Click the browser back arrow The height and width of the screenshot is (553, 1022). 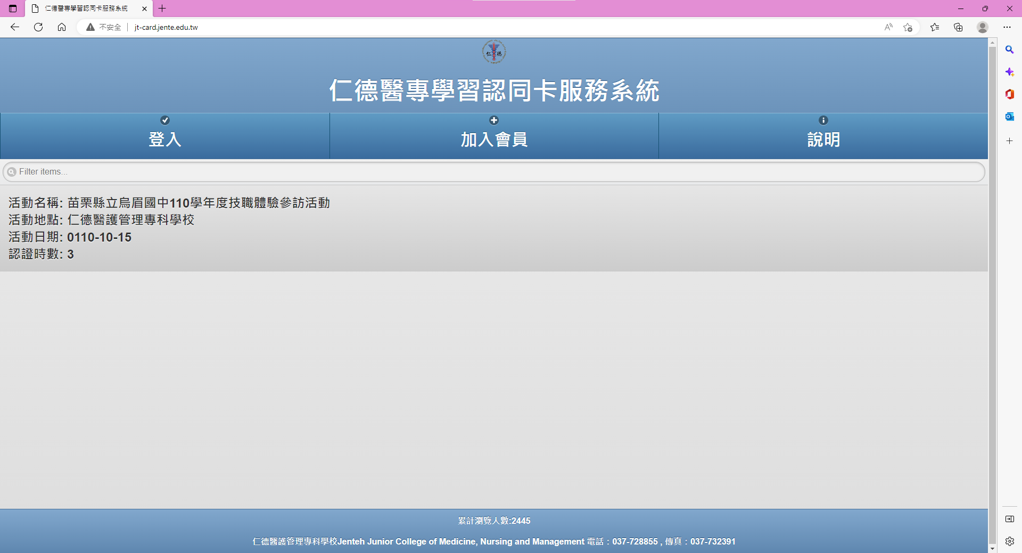15,27
